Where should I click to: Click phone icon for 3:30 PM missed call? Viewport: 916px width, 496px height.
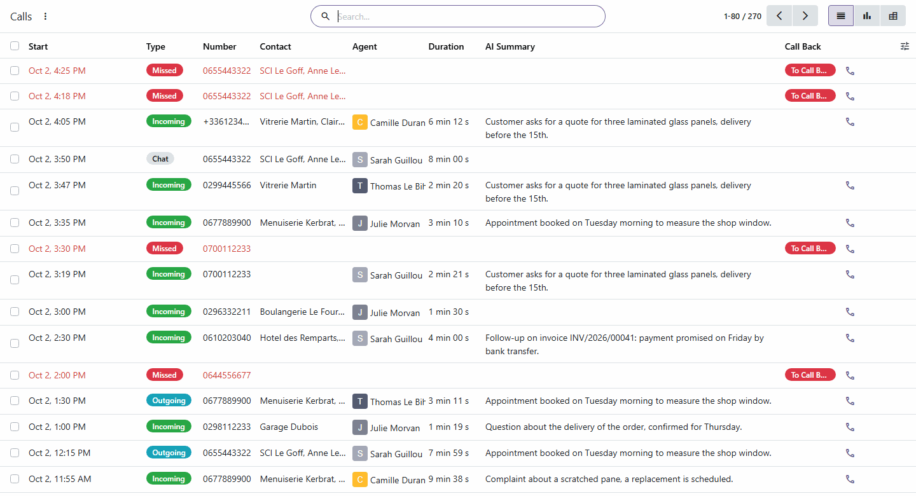tap(850, 249)
